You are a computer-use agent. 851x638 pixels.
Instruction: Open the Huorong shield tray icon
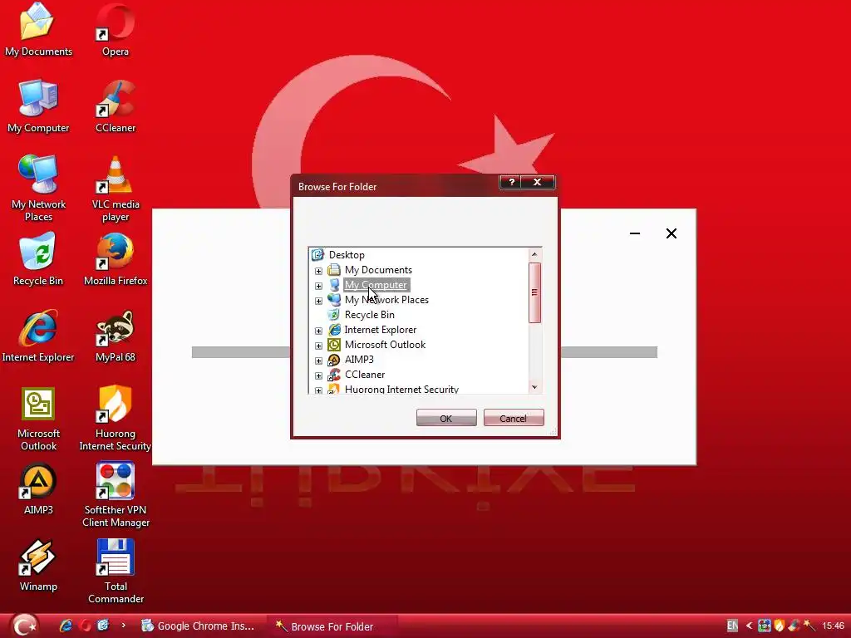click(780, 626)
